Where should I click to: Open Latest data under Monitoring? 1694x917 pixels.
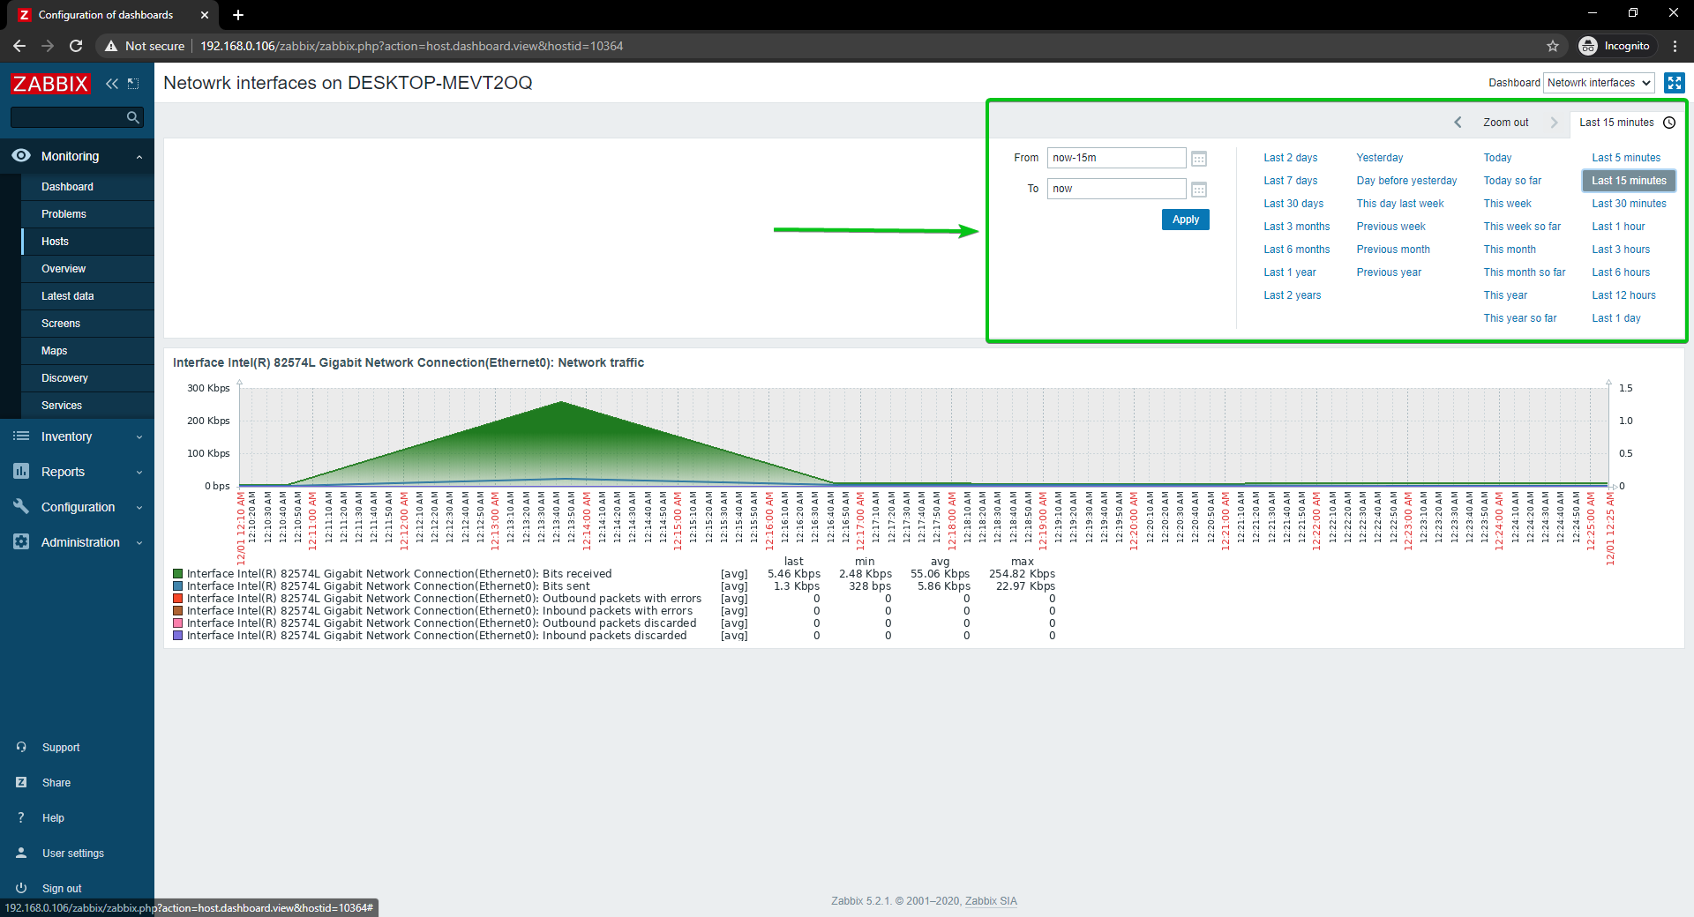pos(67,296)
